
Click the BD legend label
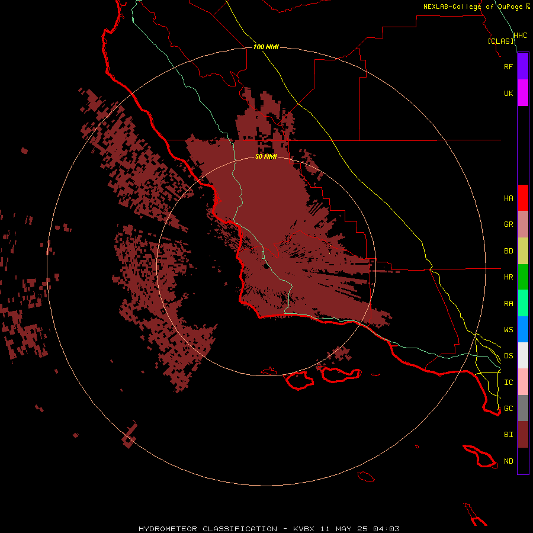click(x=508, y=251)
